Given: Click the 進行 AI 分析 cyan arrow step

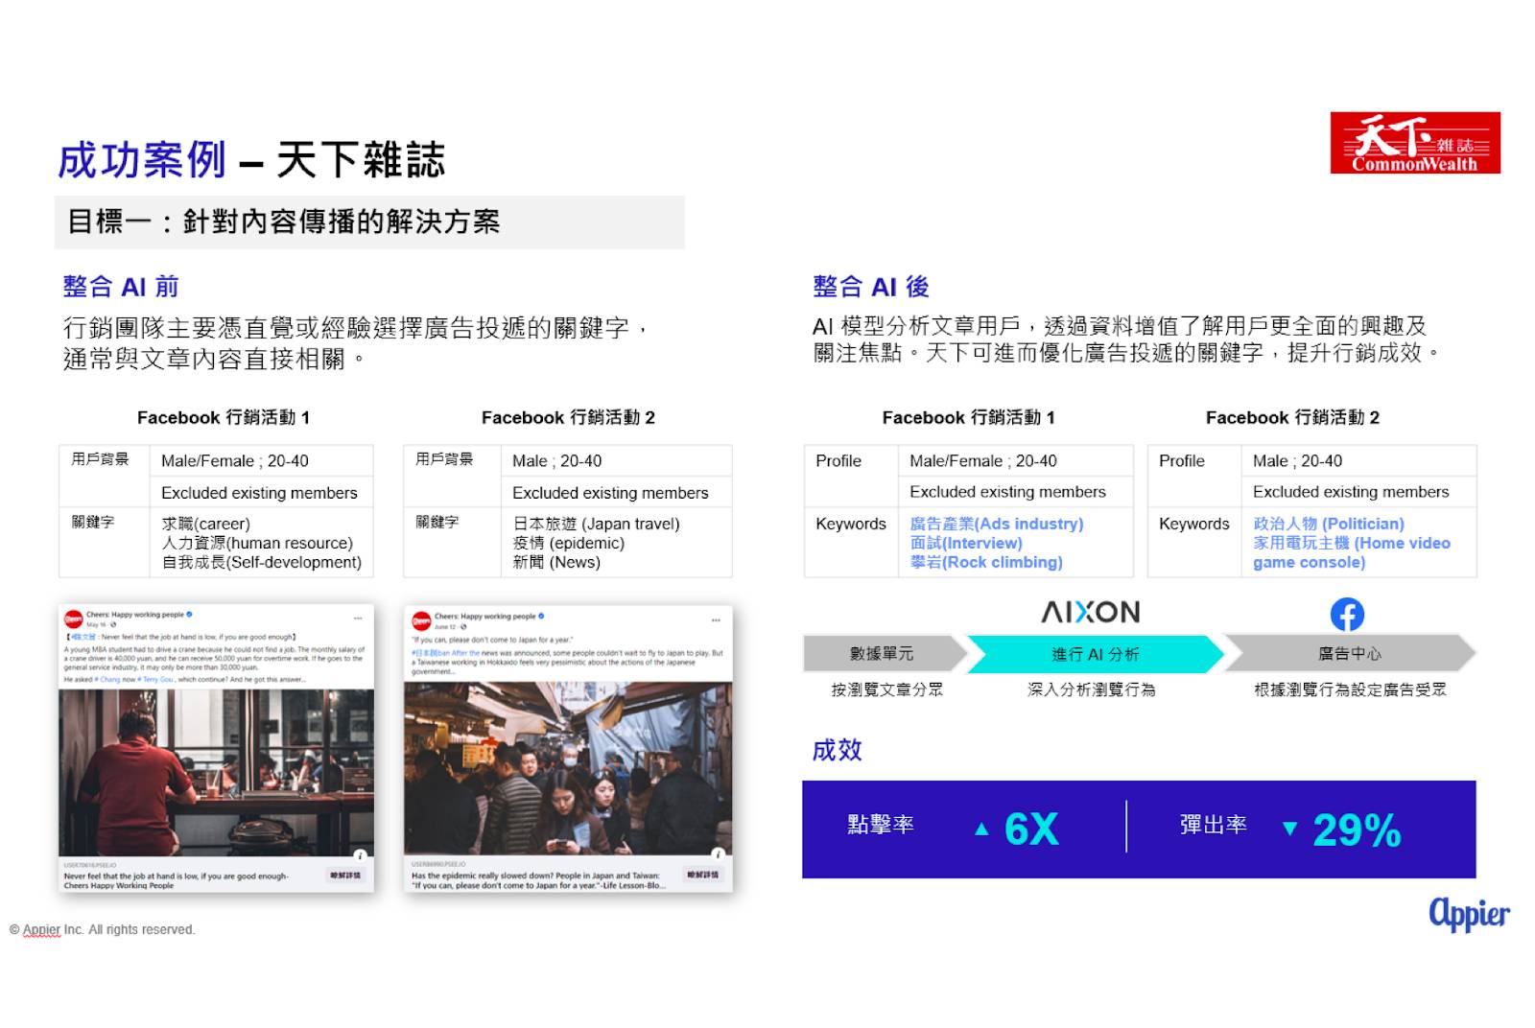Looking at the screenshot, I should click(x=1095, y=654).
